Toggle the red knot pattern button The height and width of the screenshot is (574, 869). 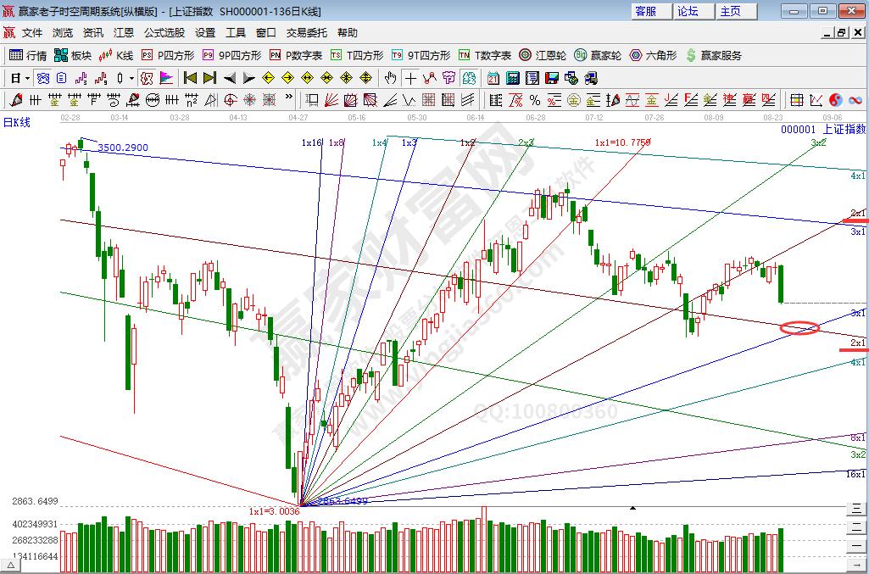[146, 78]
